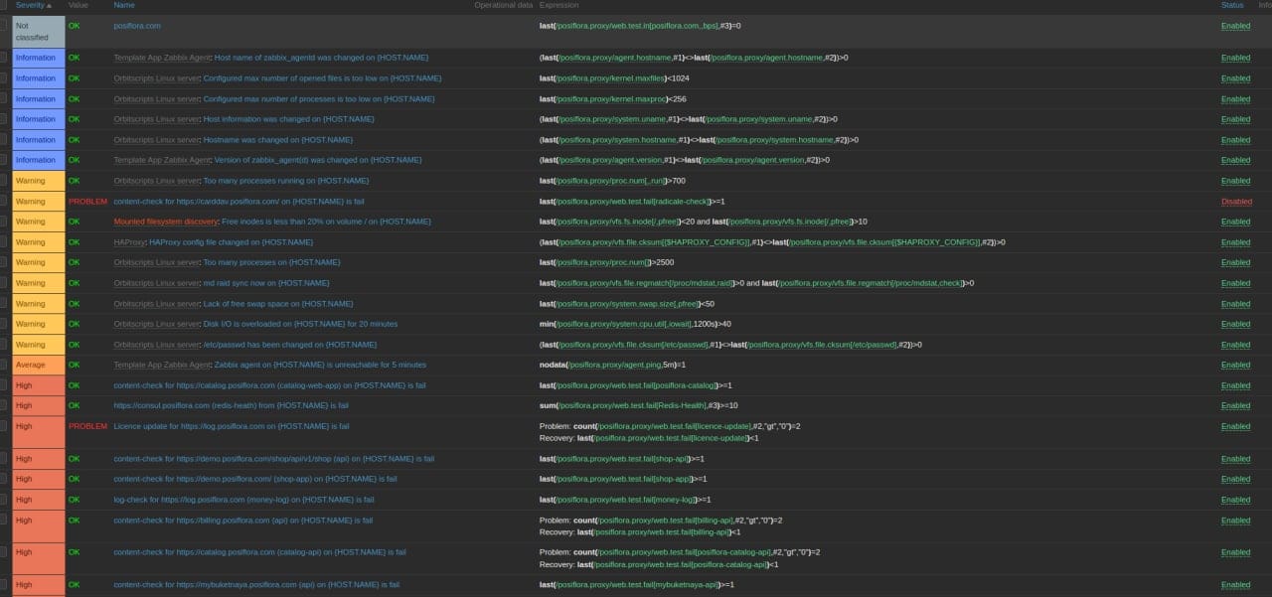Open the web.test.fail[radicale-check] item link
The image size is (1272, 597).
click(634, 202)
